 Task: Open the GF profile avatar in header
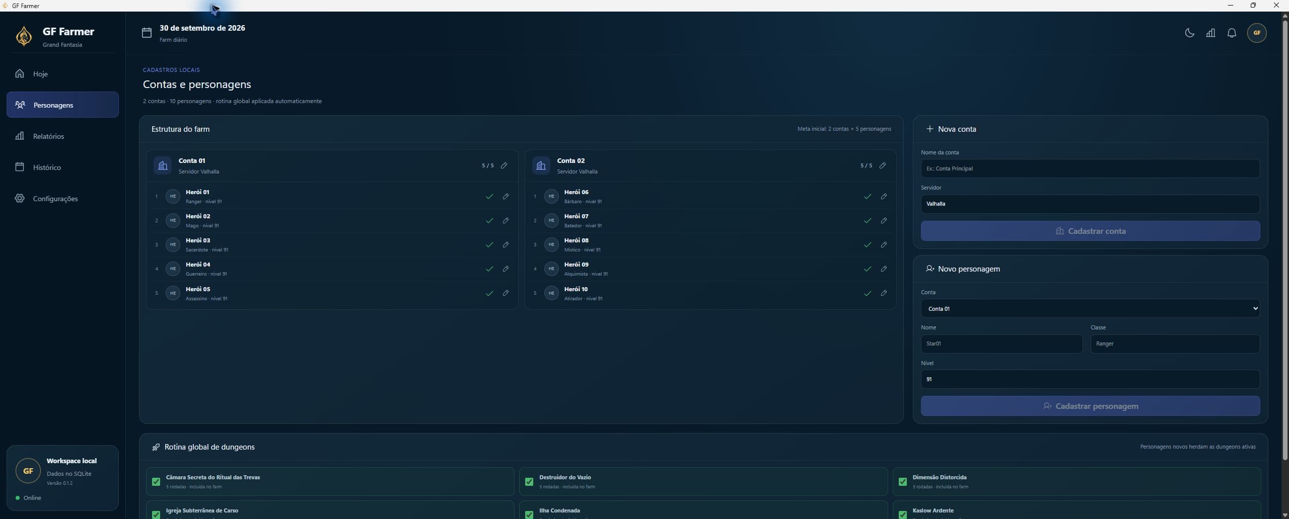coord(1257,33)
